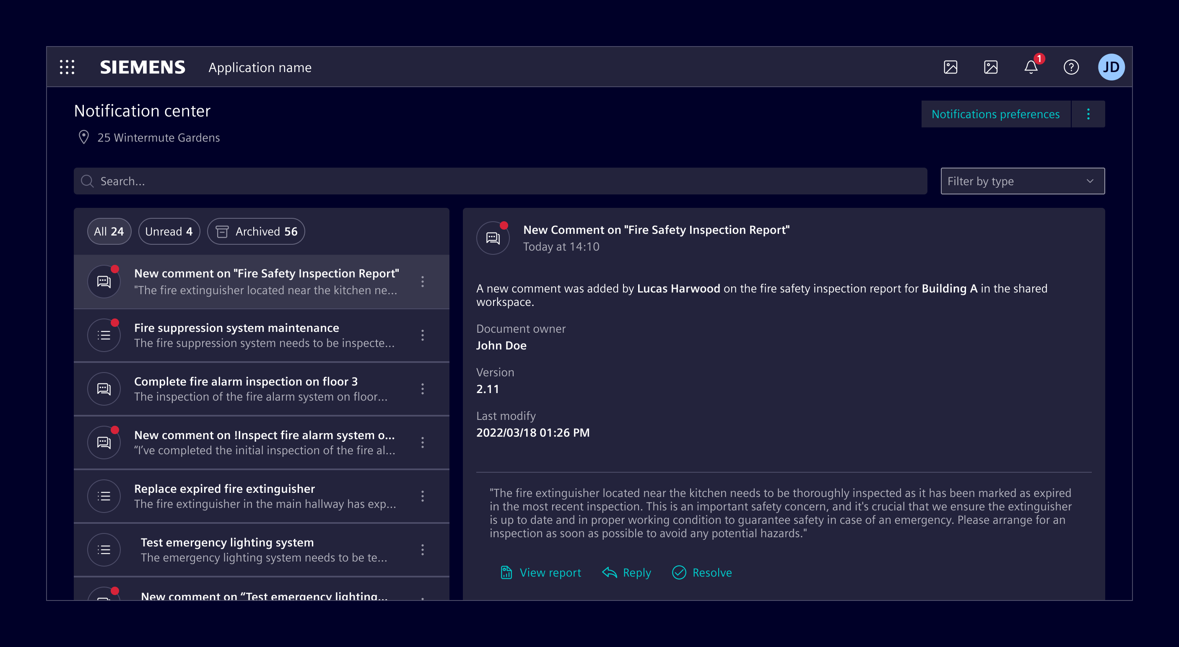The image size is (1179, 647).
Task: Click the first image icon in the top bar
Action: 950,67
